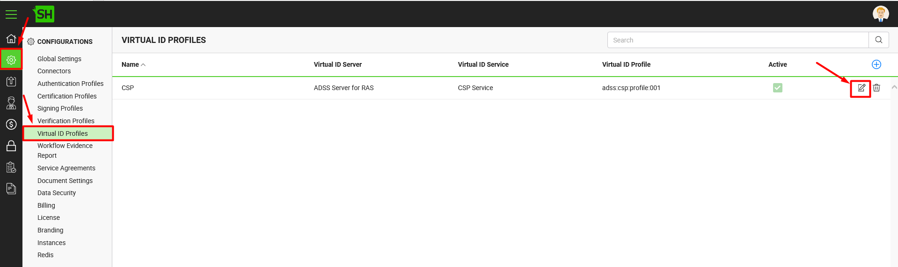Open the configurations gear icon

(11, 60)
